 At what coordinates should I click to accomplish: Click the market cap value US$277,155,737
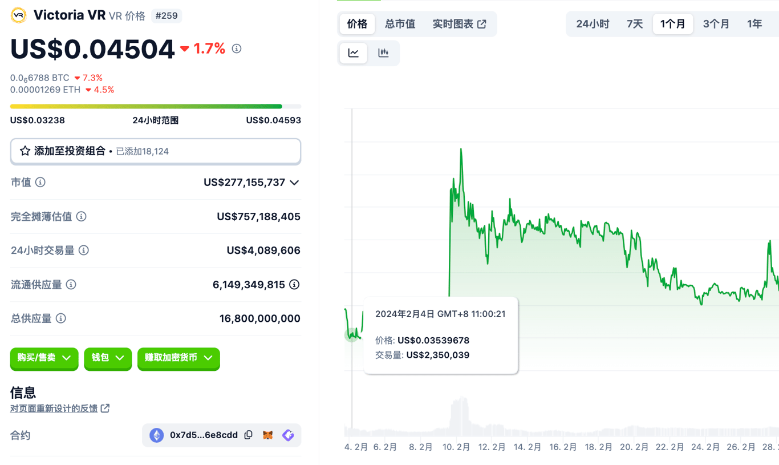pyautogui.click(x=244, y=183)
